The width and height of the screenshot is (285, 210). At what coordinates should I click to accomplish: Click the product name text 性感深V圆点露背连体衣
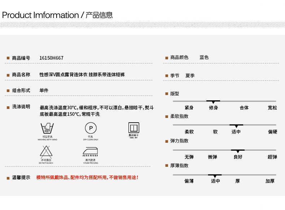click(x=63, y=75)
